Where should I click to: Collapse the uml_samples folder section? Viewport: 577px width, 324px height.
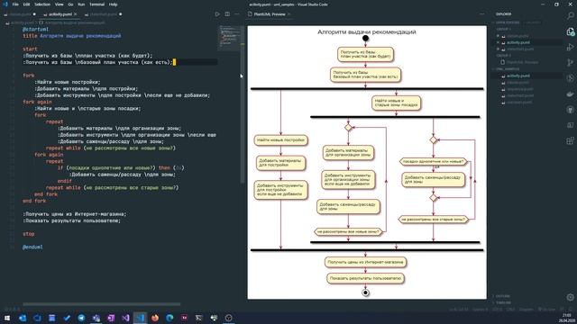tap(508, 69)
